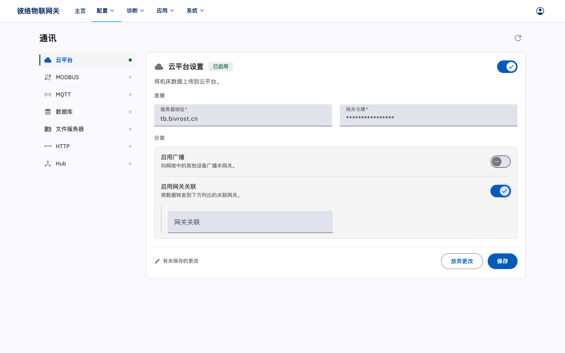Click the 放弃更改 button
The image size is (565, 353).
pos(462,261)
